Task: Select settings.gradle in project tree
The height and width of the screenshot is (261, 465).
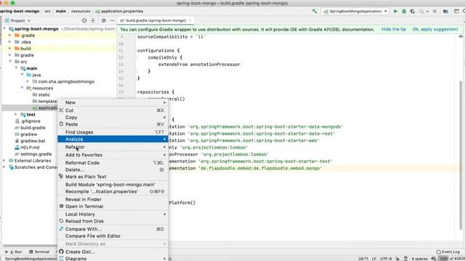Action: pyautogui.click(x=36, y=154)
